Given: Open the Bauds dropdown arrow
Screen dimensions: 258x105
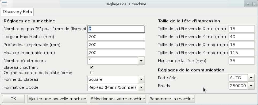Looking at the screenshot, I should pos(251,86).
